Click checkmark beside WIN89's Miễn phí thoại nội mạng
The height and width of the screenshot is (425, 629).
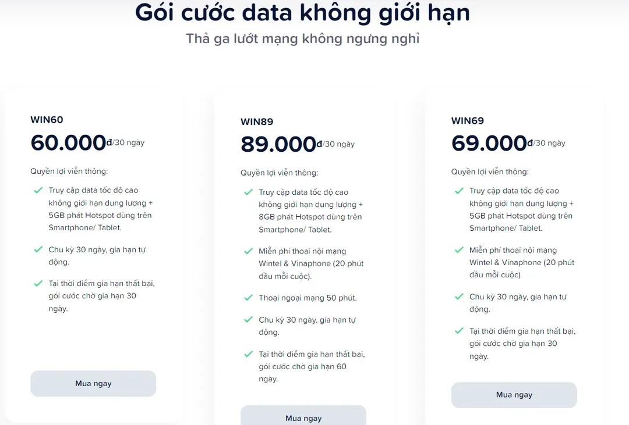249,251
